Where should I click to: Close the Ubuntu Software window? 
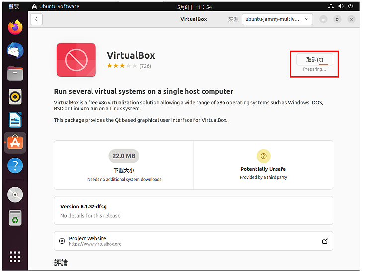pyautogui.click(x=352, y=19)
